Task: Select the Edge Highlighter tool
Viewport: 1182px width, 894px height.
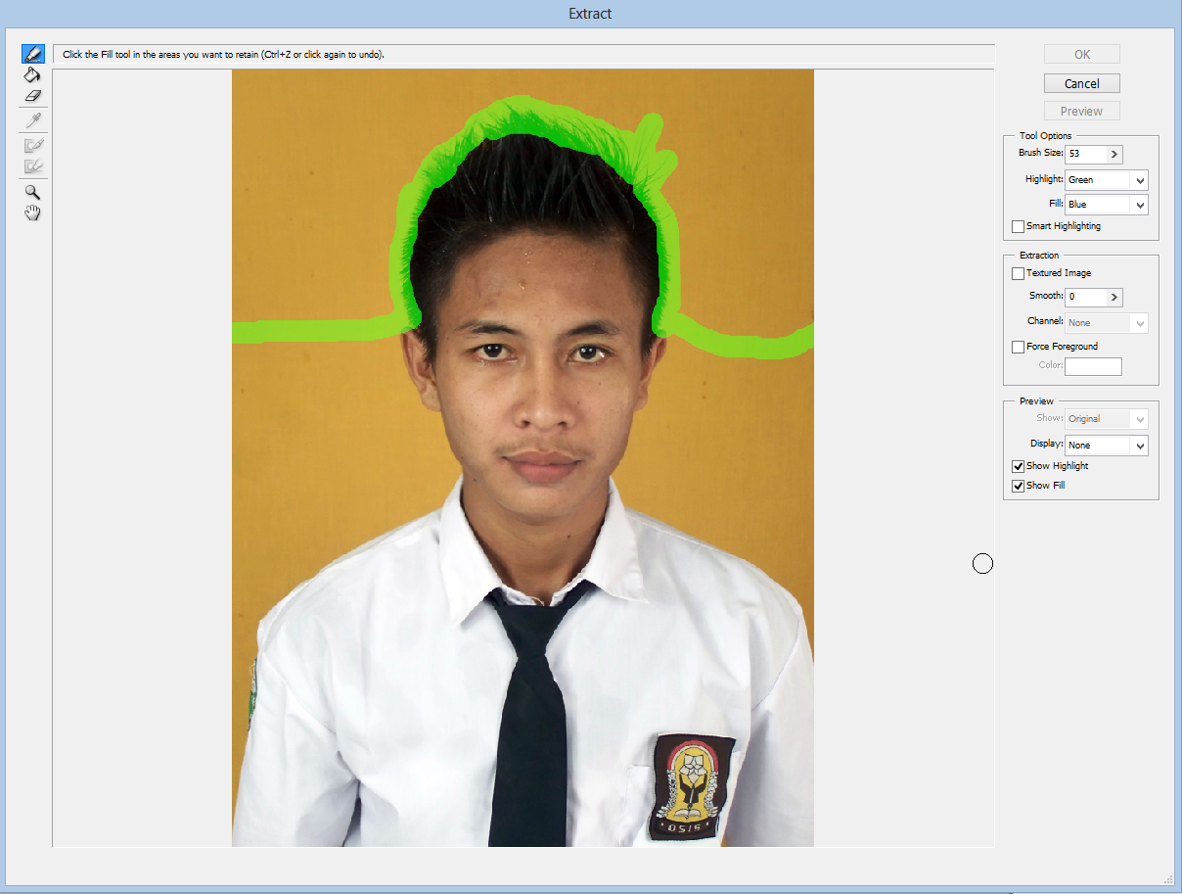Action: click(x=32, y=54)
